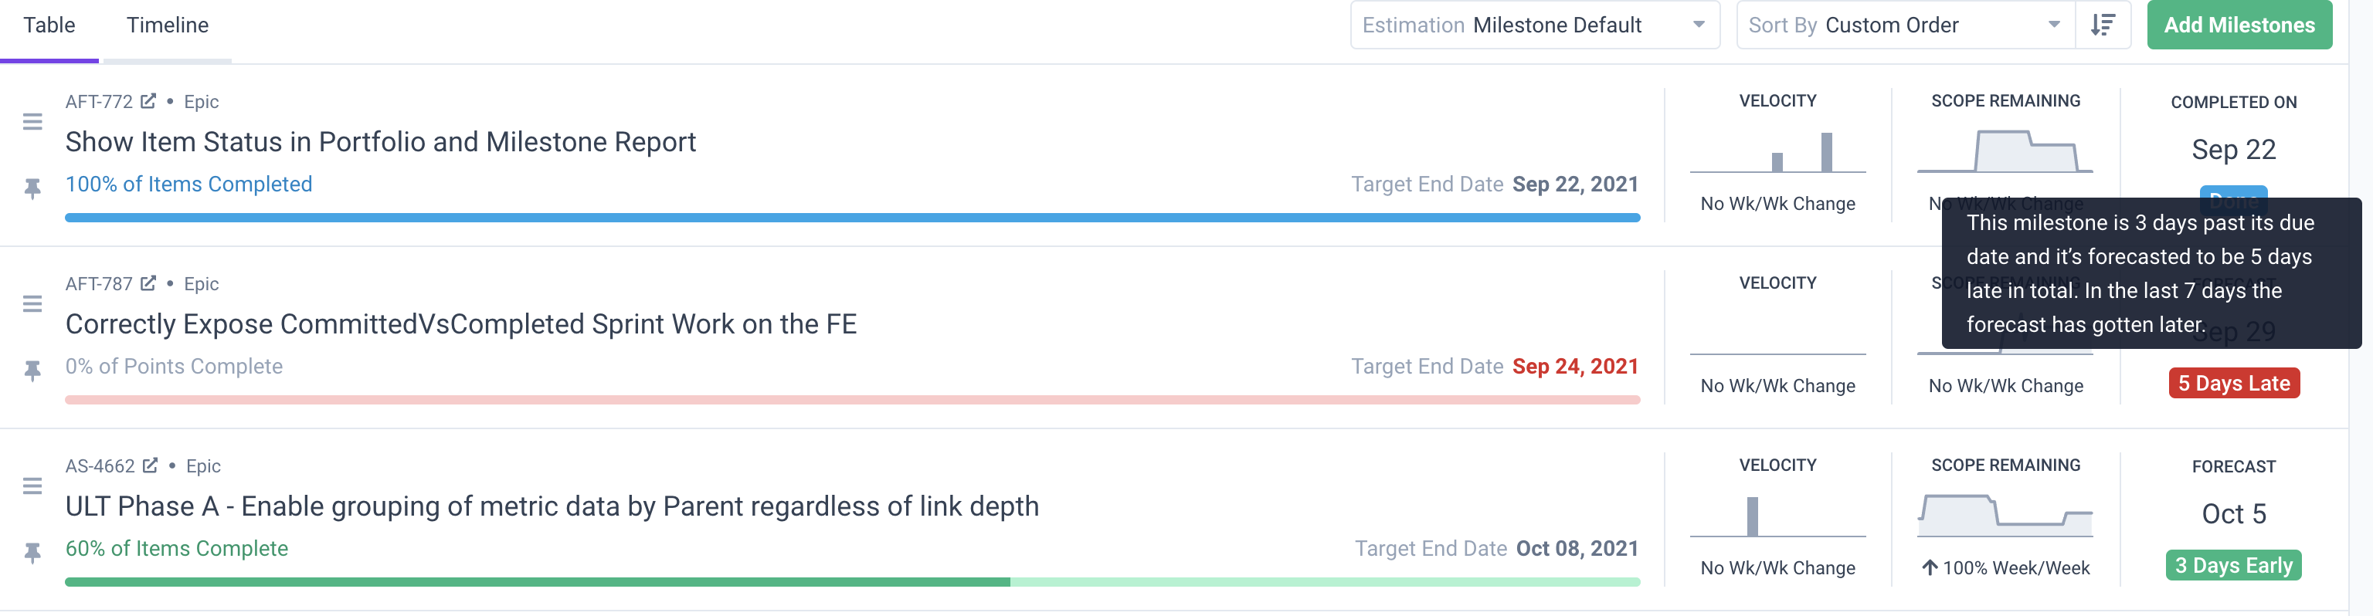
Task: Open the AS-4662 external link icon
Action: pos(150,466)
